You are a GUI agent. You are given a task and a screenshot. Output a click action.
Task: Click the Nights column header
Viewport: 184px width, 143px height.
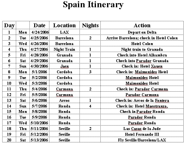[x=90, y=25]
